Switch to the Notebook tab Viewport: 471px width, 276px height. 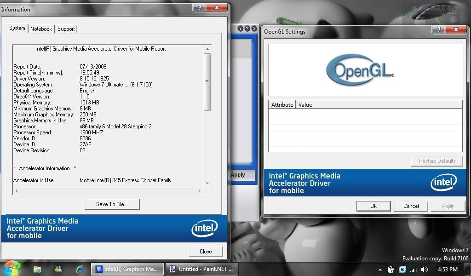pyautogui.click(x=41, y=29)
